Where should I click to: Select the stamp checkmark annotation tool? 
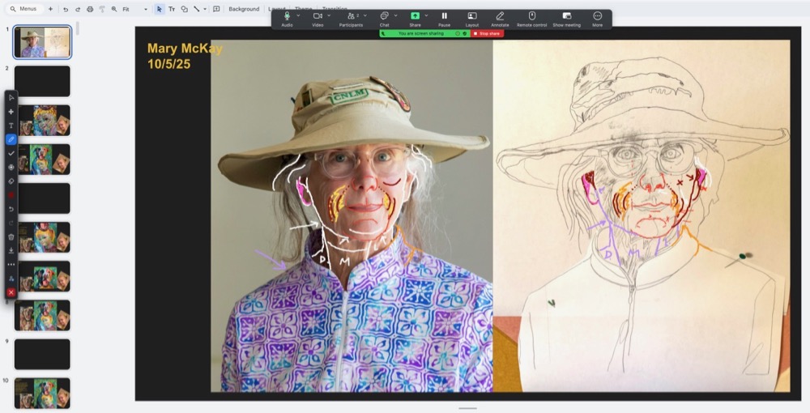[x=11, y=153]
